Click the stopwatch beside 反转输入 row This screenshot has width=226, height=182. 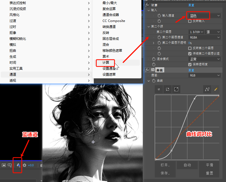[159, 21]
